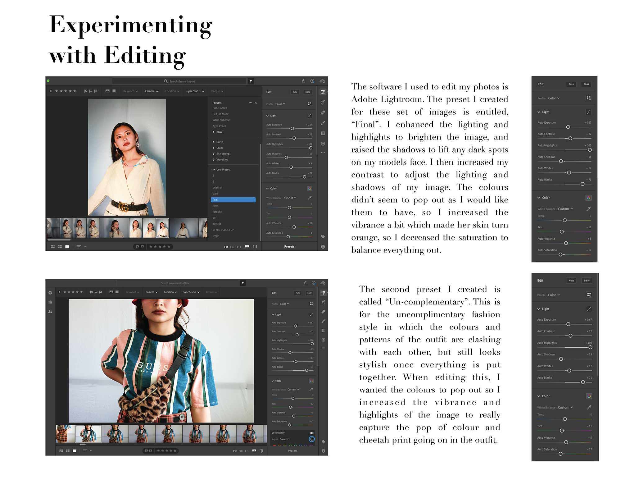Viewport: 621px width, 480px height.
Task: Open As Shot white balance dropdown
Action: coord(290,198)
